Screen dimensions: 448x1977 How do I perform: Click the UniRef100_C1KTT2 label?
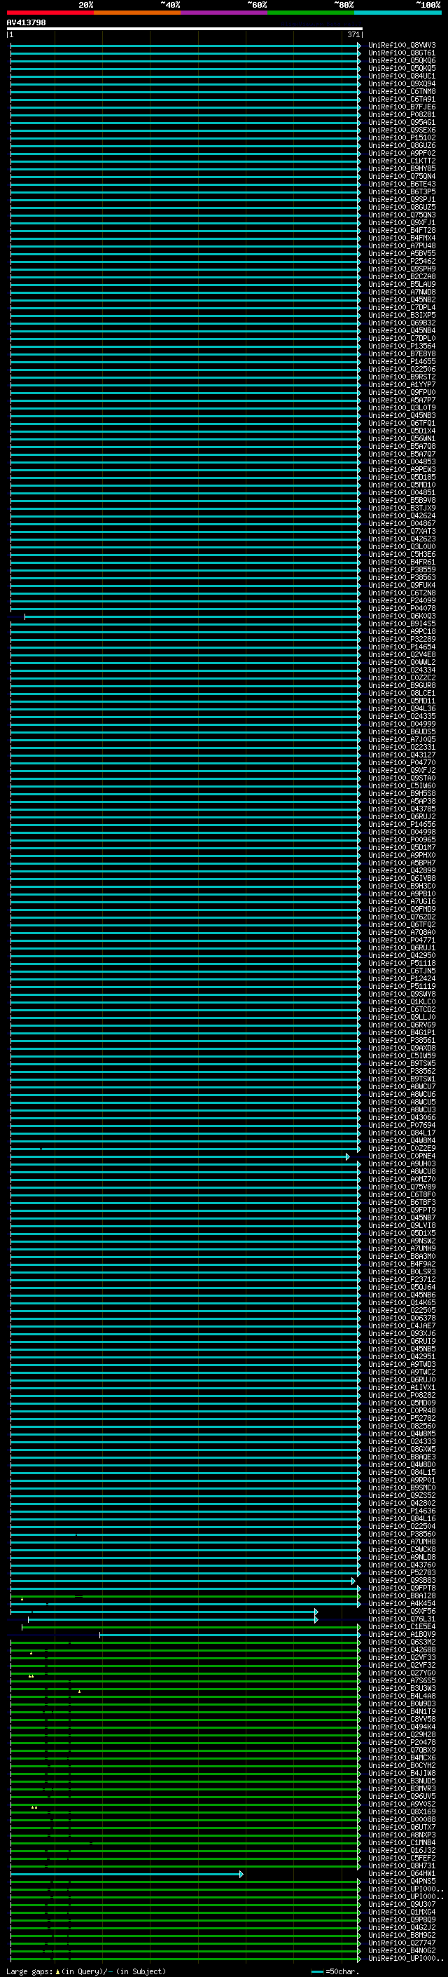[x=402, y=161]
